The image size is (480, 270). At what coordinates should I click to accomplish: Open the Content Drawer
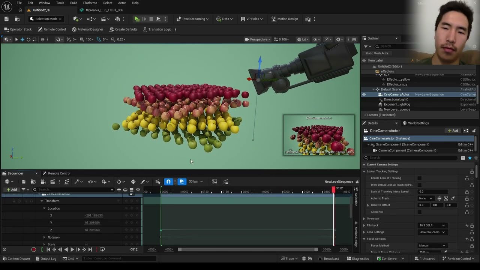[16, 258]
